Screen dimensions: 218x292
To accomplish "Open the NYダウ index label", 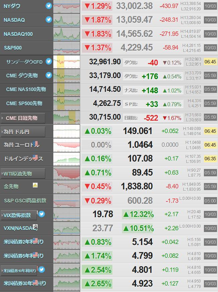I will pyautogui.click(x=12, y=6).
